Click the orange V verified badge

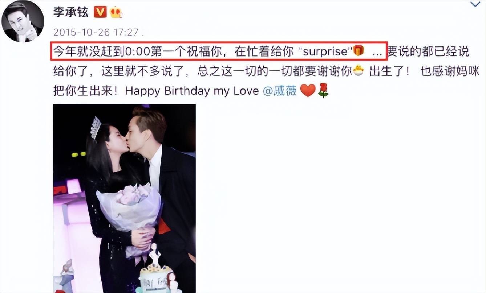point(100,12)
